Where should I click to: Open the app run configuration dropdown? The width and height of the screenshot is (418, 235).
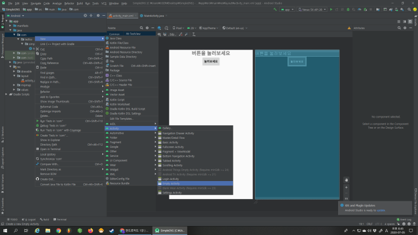(287, 10)
